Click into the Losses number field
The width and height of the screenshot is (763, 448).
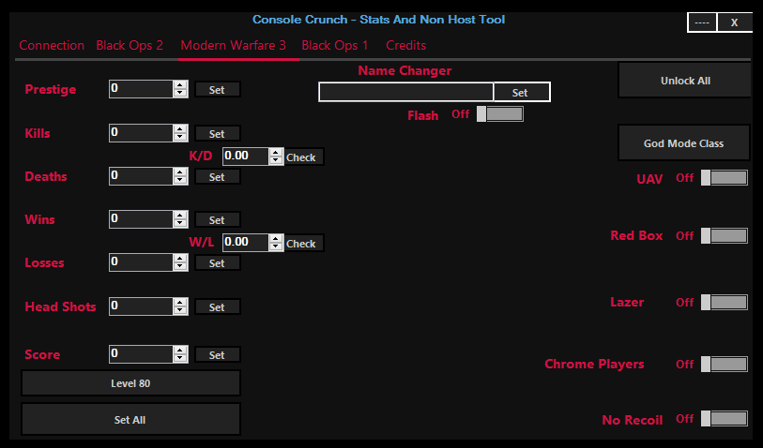pyautogui.click(x=141, y=262)
